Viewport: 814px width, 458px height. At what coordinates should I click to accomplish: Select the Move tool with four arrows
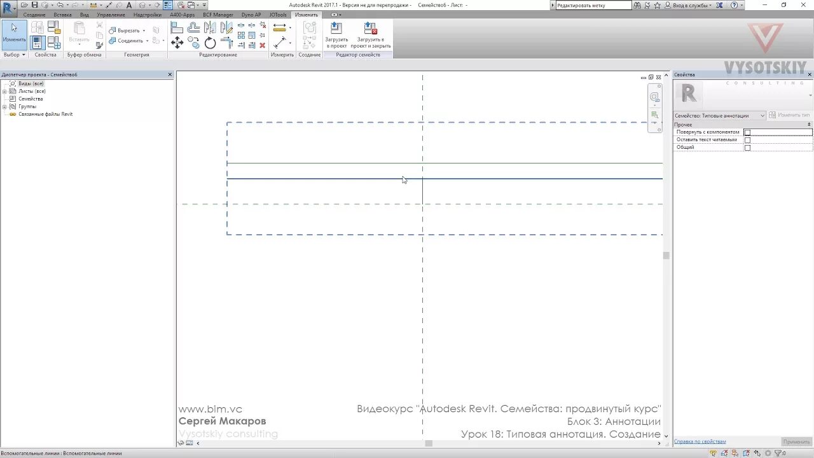pyautogui.click(x=177, y=43)
